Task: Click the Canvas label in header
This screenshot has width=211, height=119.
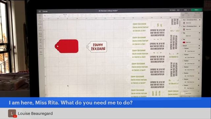Action: pyautogui.click(x=45, y=11)
